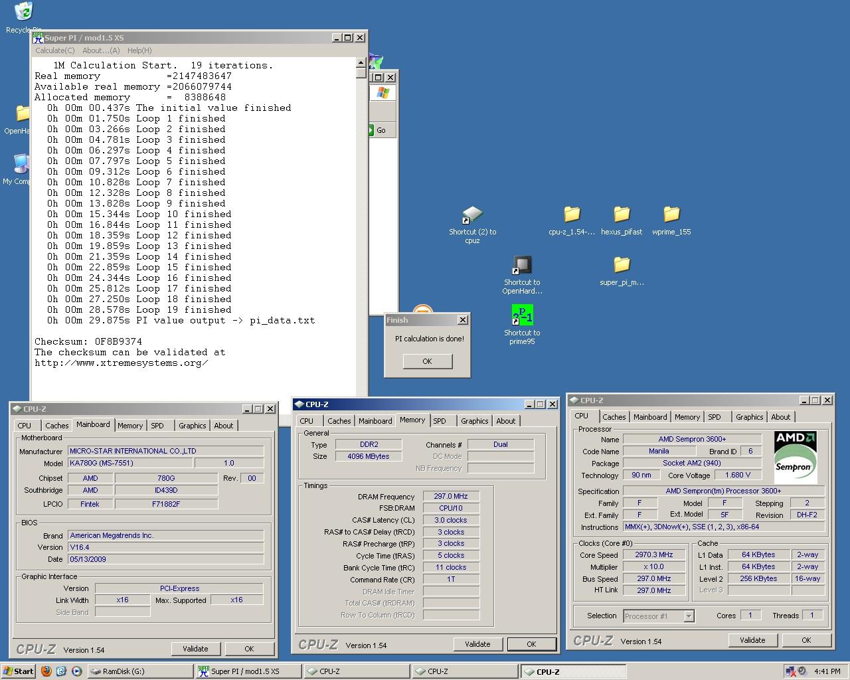
Task: Open the Recycle Bin desktop icon
Action: [23, 11]
